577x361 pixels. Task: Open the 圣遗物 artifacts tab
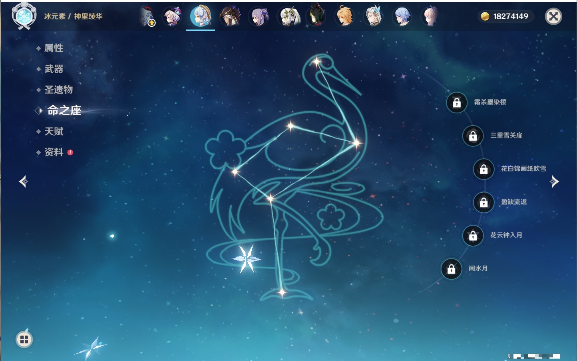coord(59,90)
